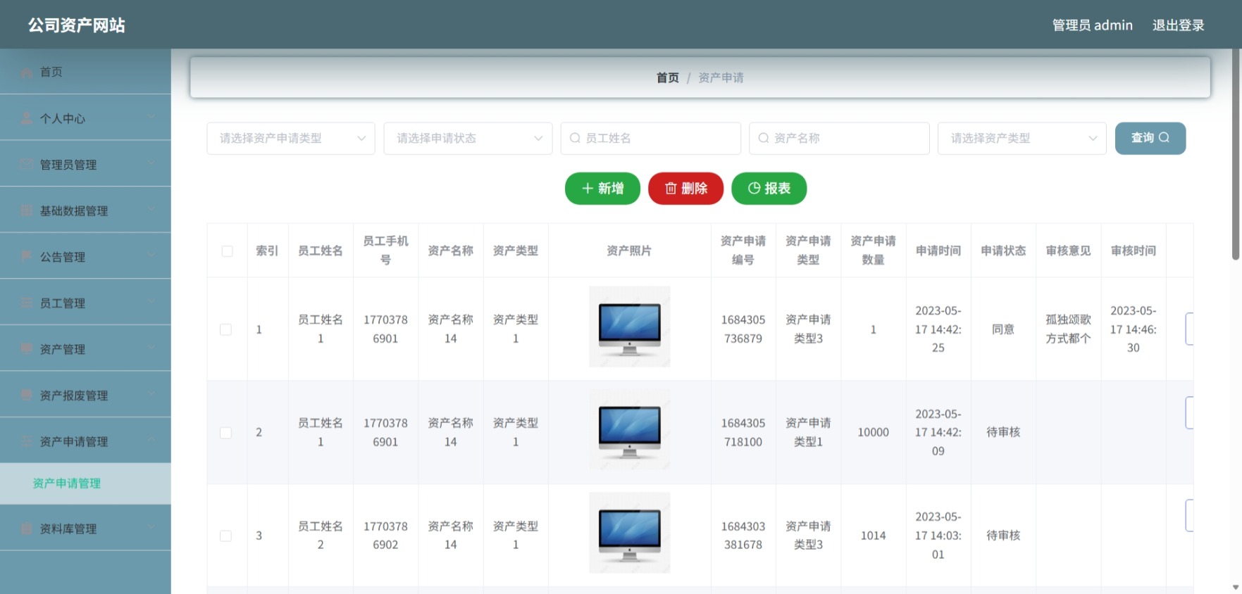Screen dimensions: 1242x594
Task: Click the 资产申请类型1 cell in row 2
Action: pos(808,432)
